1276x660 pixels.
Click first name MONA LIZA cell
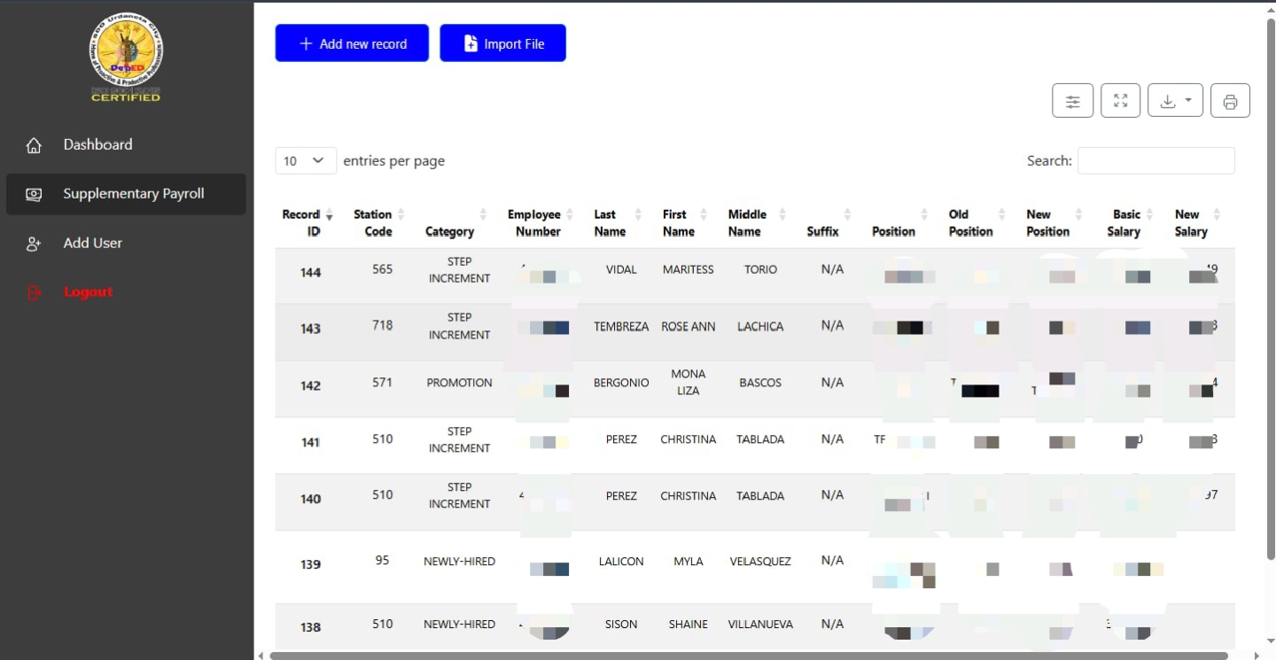[x=688, y=383]
